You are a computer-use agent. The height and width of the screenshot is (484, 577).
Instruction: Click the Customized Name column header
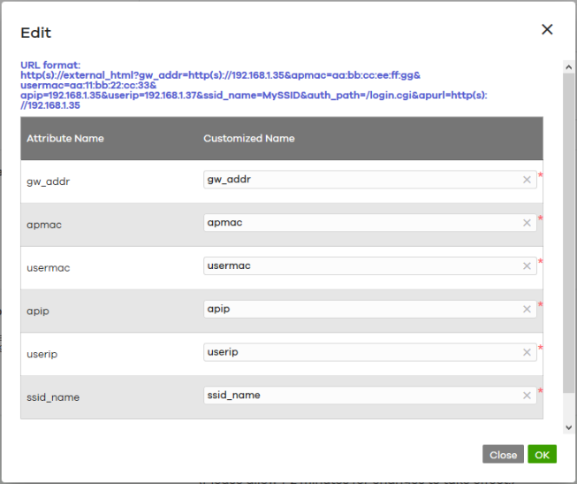click(x=249, y=139)
